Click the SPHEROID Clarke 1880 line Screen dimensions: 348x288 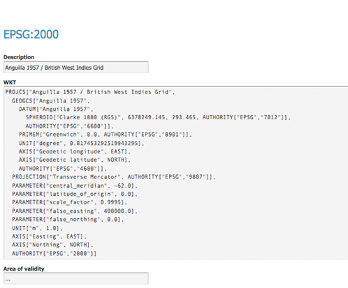(x=158, y=117)
